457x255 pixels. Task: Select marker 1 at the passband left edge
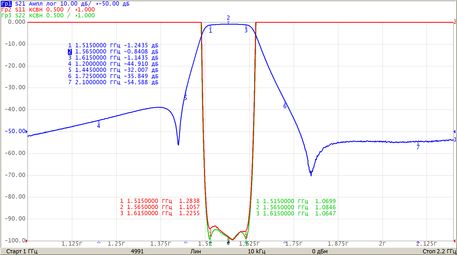tap(210, 27)
